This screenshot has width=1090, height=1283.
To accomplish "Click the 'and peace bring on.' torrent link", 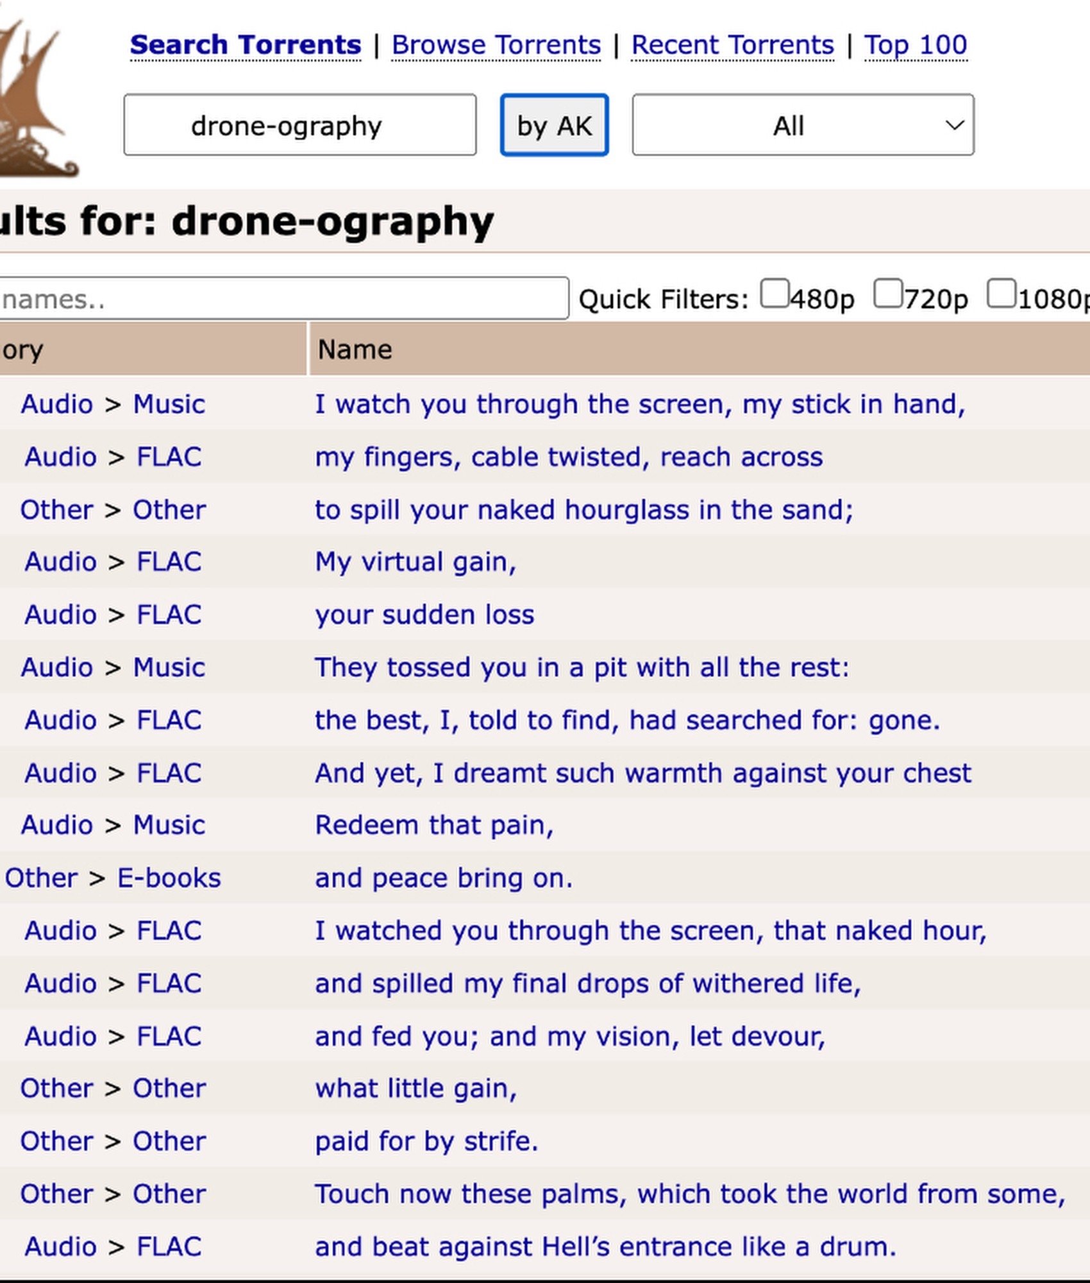I will click(x=444, y=878).
